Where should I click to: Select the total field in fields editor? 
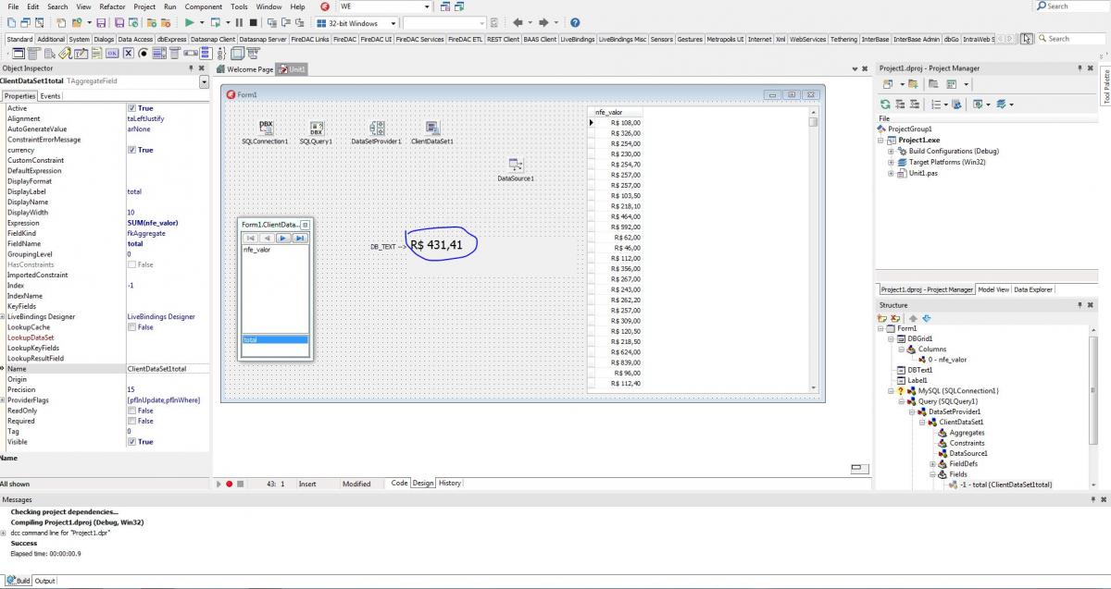(x=275, y=339)
